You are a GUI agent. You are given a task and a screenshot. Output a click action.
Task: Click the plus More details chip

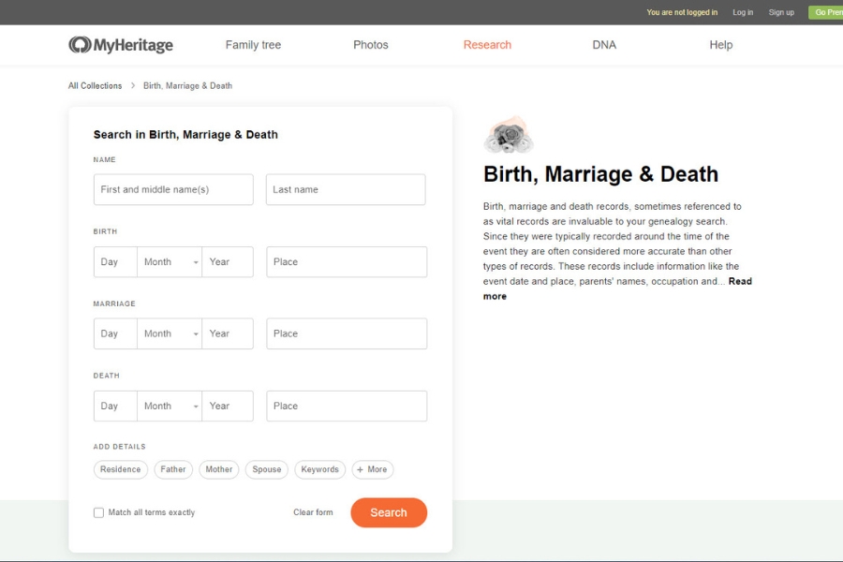pos(373,469)
